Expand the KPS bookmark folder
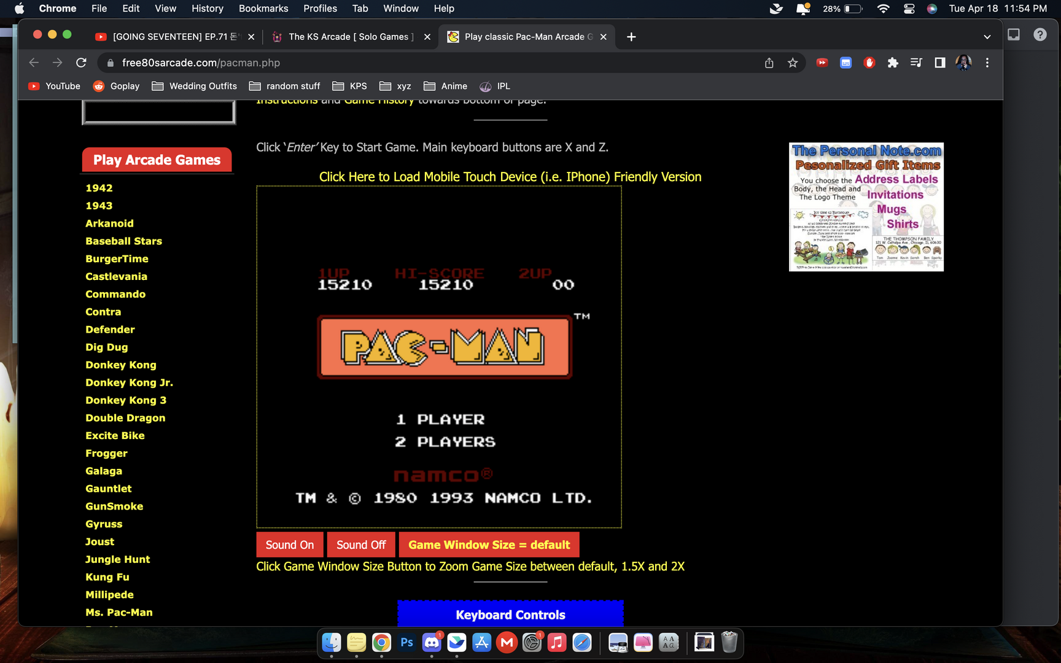Image resolution: width=1061 pixels, height=663 pixels. (x=349, y=86)
